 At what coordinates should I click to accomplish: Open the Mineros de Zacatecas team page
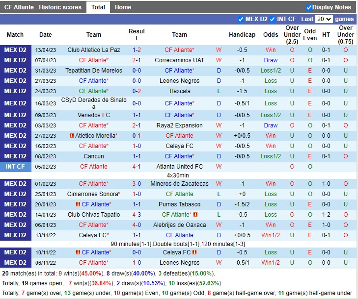[x=179, y=184]
